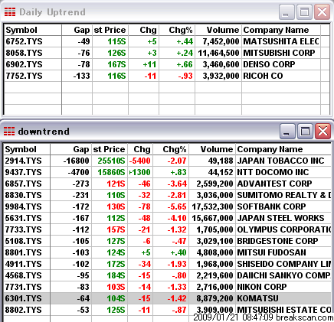This screenshot has height=322, width=334.
Task: Sort Daily Uptrend table by Volume header
Action: tap(218, 30)
